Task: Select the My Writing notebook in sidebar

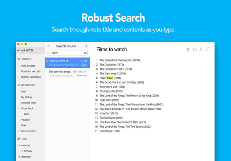Action: pyautogui.click(x=26, y=97)
